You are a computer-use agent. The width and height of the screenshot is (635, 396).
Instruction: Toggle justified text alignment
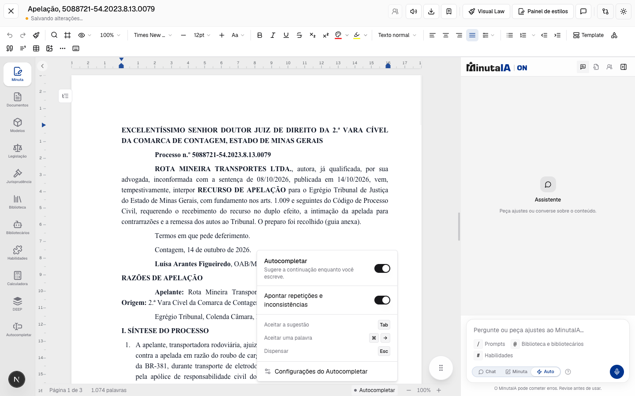click(472, 35)
